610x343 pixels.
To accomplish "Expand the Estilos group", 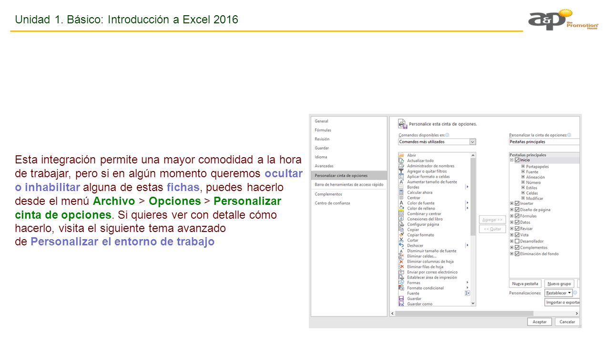I will (x=523, y=188).
